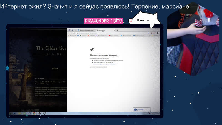Open the Оповещения стрима bookmark
The width and height of the screenshot is (222, 125).
click(139, 36)
